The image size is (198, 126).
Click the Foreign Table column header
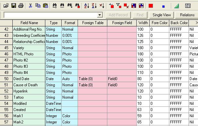coord(93,23)
